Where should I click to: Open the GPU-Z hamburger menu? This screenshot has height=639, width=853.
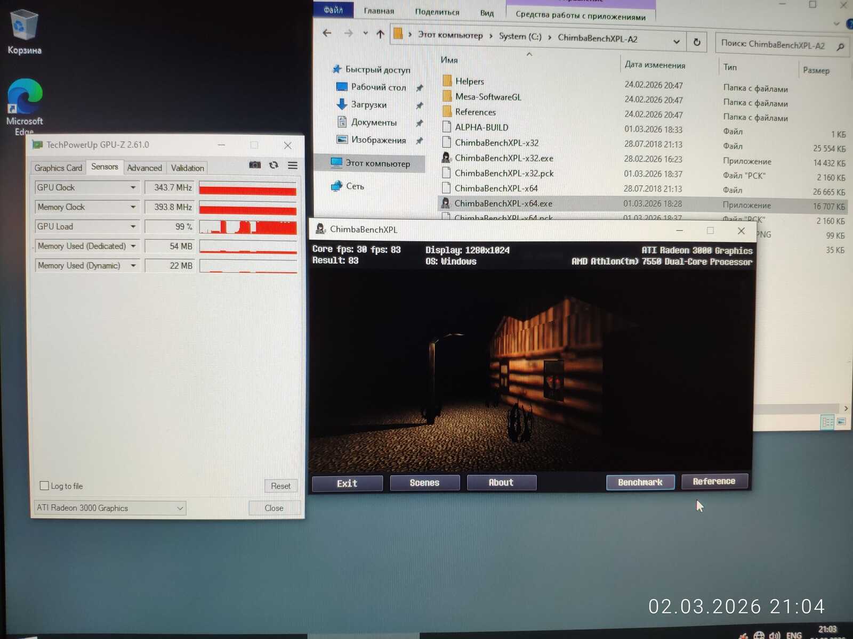tap(293, 166)
